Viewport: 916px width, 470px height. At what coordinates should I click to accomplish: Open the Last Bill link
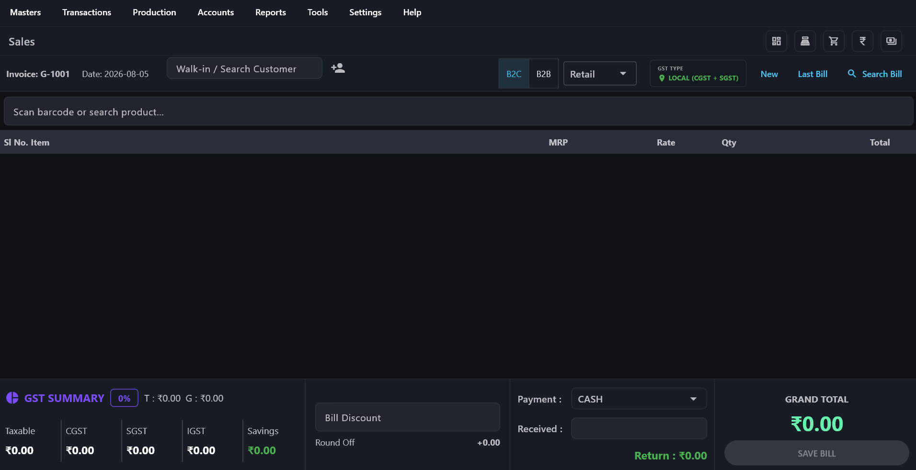coord(813,74)
